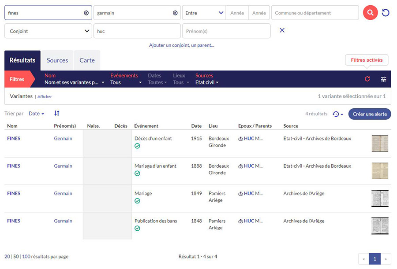Switch to the Carte tab

pos(87,60)
